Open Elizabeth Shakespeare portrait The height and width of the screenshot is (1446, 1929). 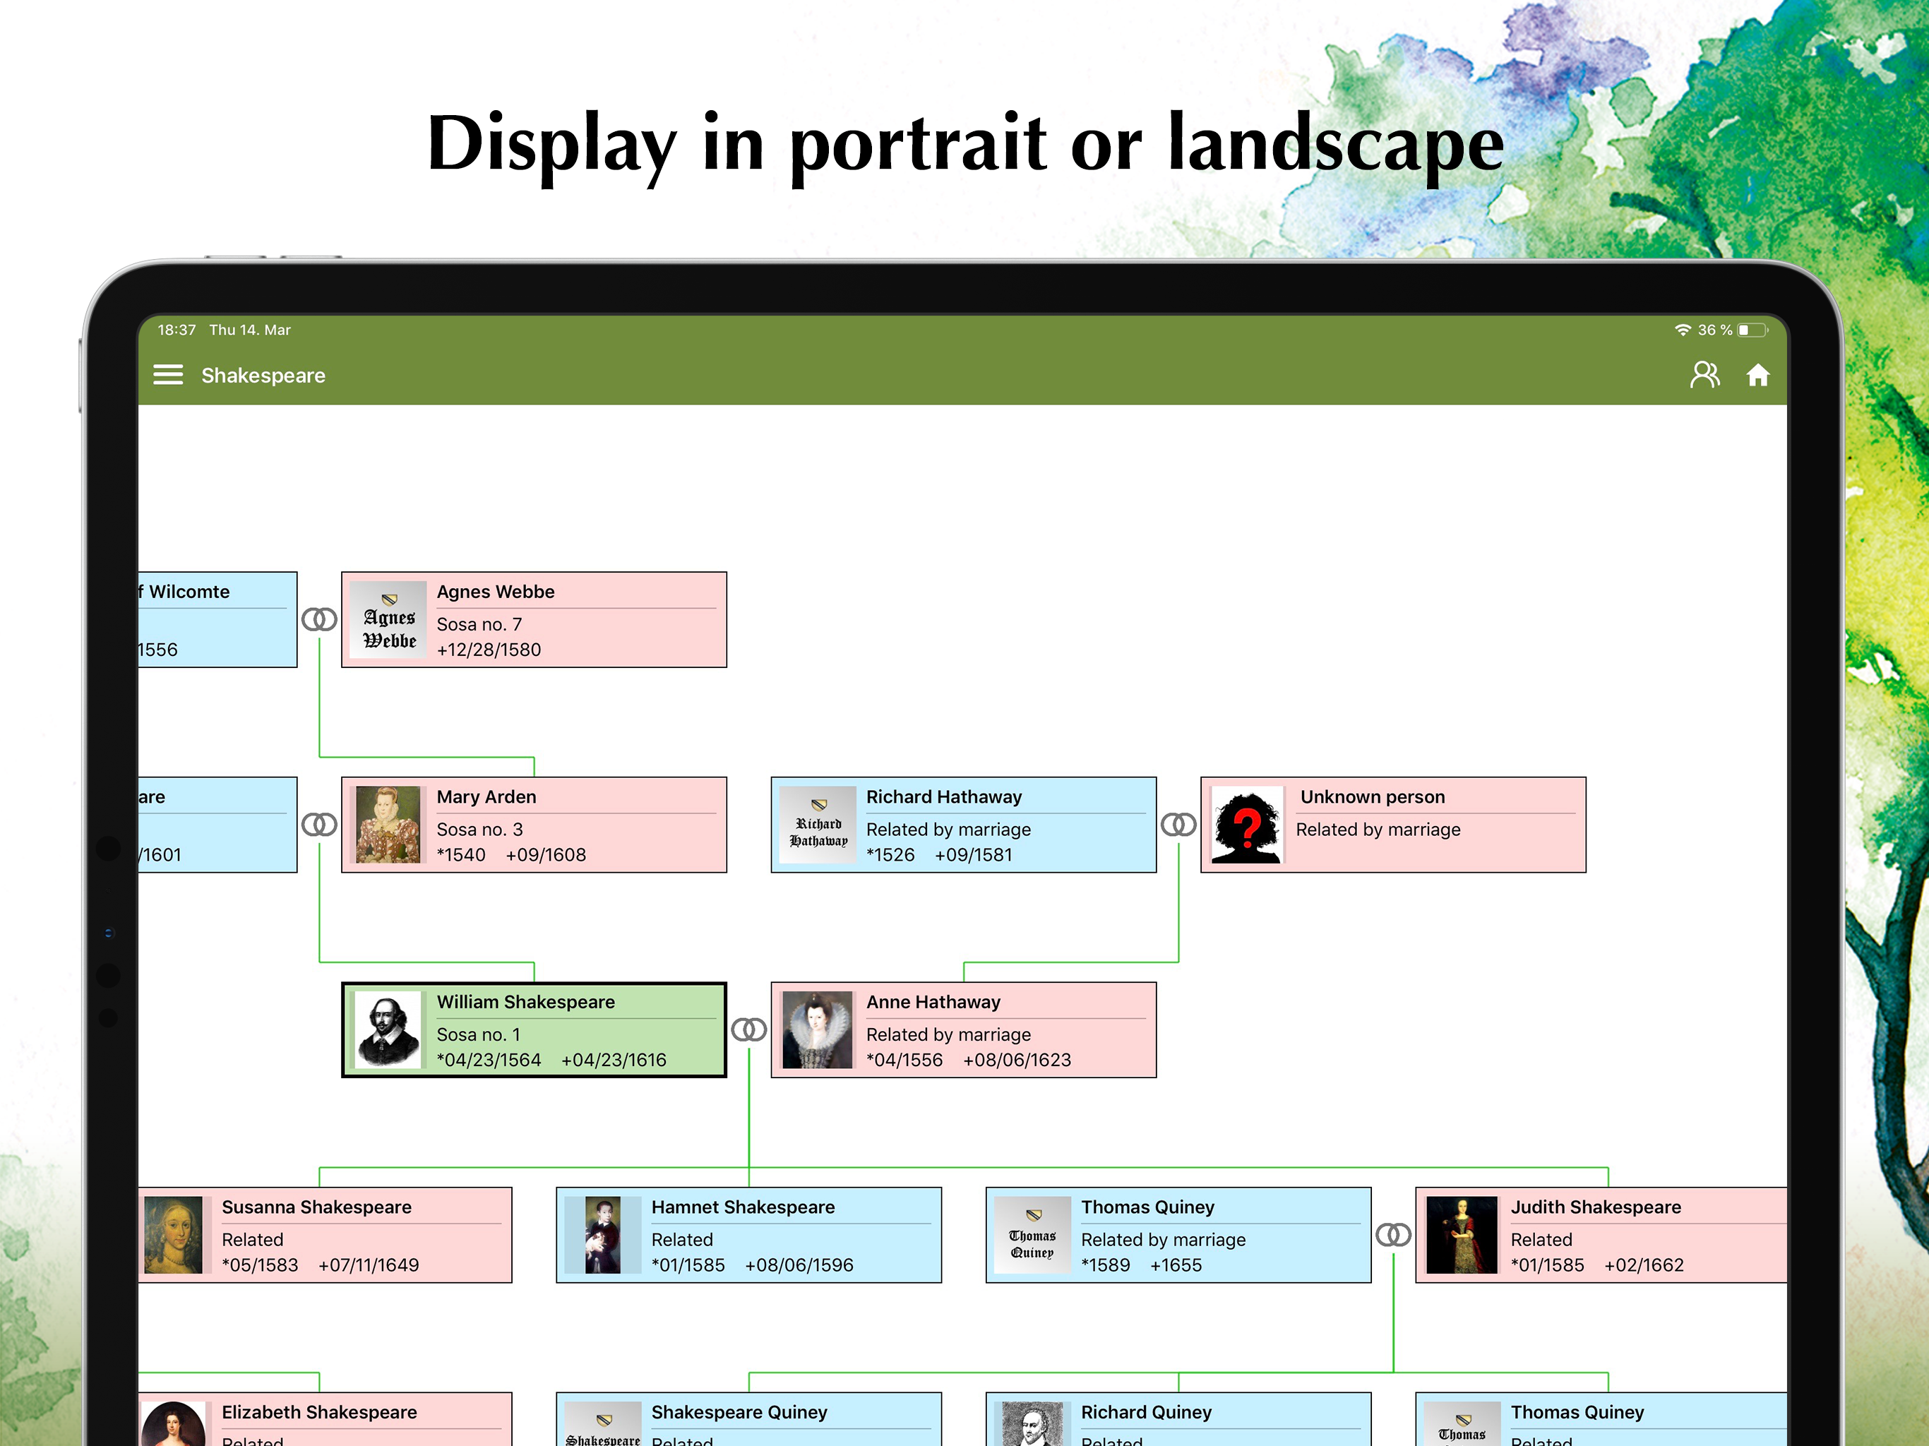(x=174, y=1423)
